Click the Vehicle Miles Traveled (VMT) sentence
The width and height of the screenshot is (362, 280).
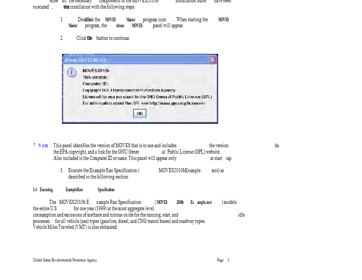(75, 227)
